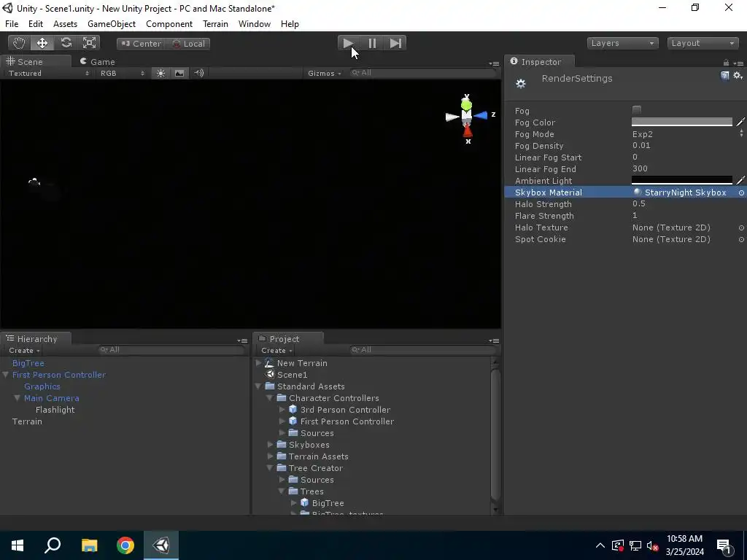
Task: Open Fog Color swatch
Action: [x=682, y=122]
